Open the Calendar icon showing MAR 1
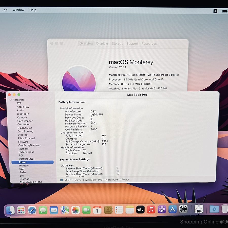 point(97,210)
